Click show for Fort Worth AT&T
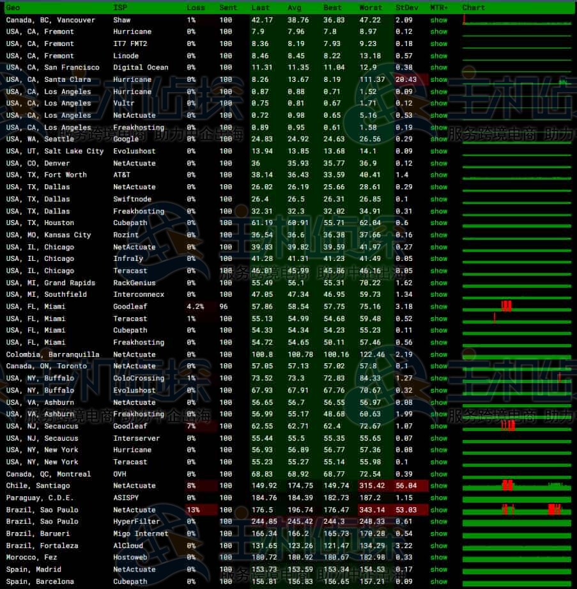 tap(439, 175)
